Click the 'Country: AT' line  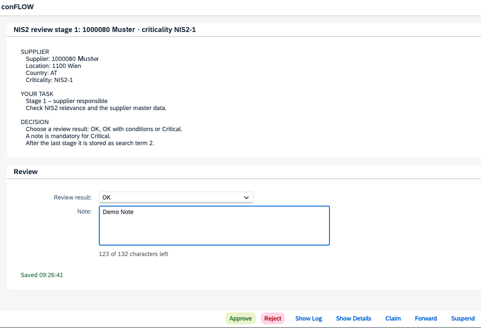[x=41, y=73]
